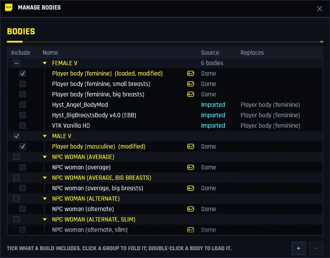Click gamepad icon beside NPC woman (average, big breasts)
330x258 pixels.
point(191,188)
